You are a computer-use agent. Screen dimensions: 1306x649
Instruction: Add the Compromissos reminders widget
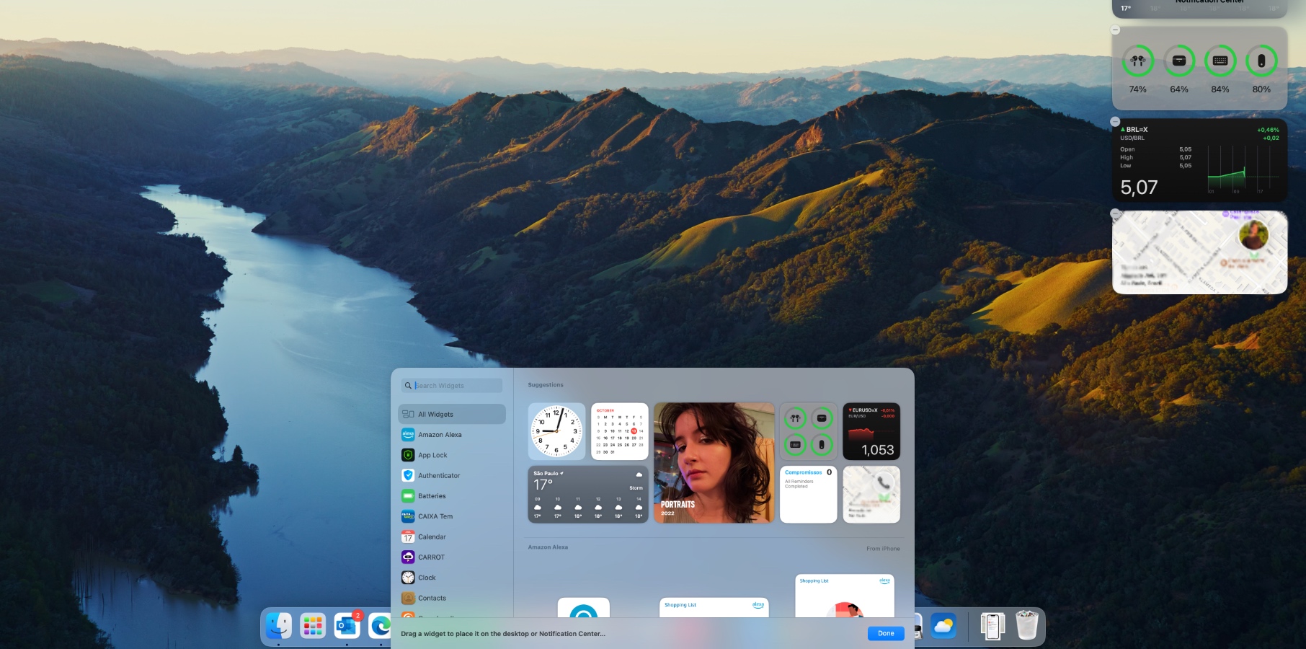click(x=809, y=495)
